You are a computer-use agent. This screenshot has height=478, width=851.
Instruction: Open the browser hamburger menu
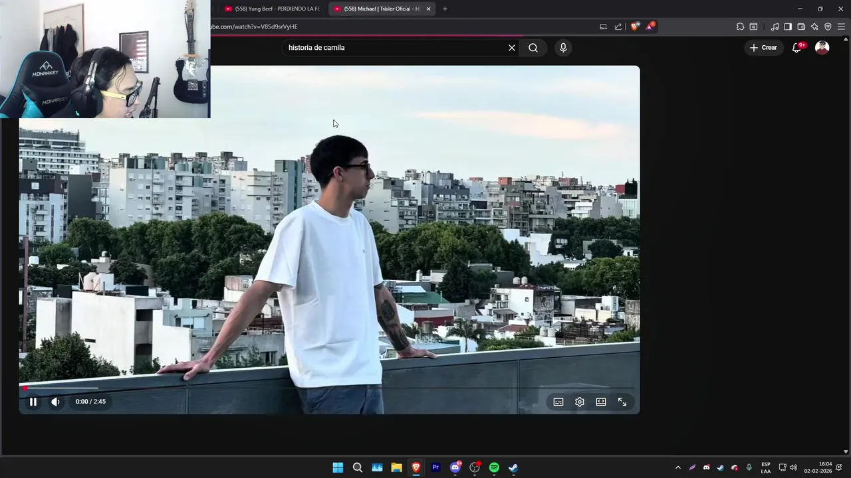click(x=842, y=27)
